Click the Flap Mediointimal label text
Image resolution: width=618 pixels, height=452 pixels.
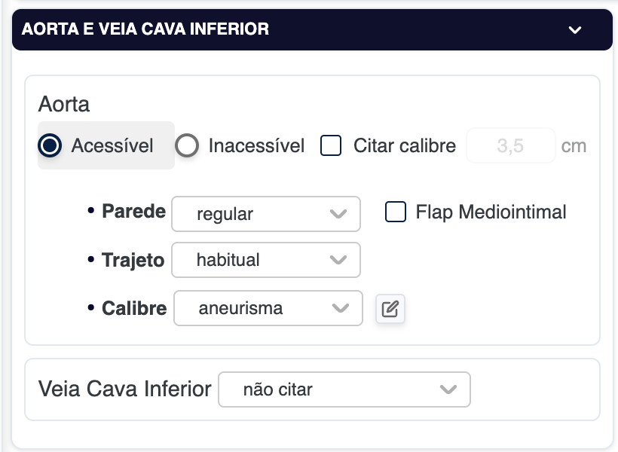491,212
